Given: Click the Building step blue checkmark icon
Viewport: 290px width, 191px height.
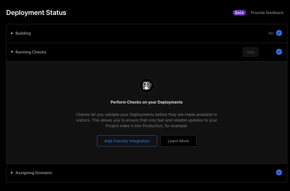Looking at the screenshot, I should [x=279, y=33].
